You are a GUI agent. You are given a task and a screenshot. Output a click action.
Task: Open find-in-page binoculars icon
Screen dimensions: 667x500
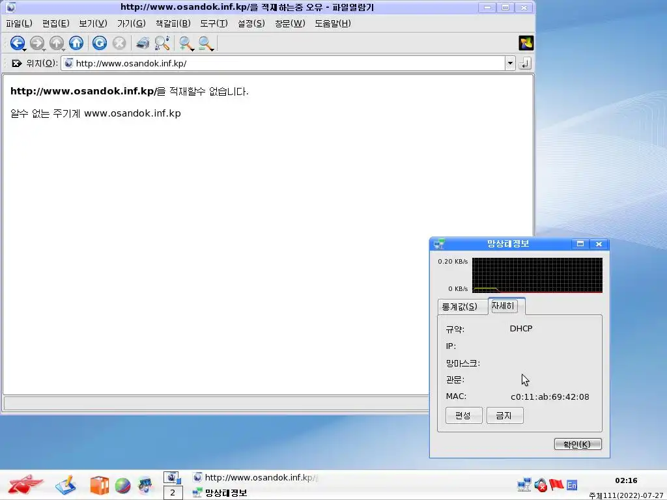click(x=162, y=43)
